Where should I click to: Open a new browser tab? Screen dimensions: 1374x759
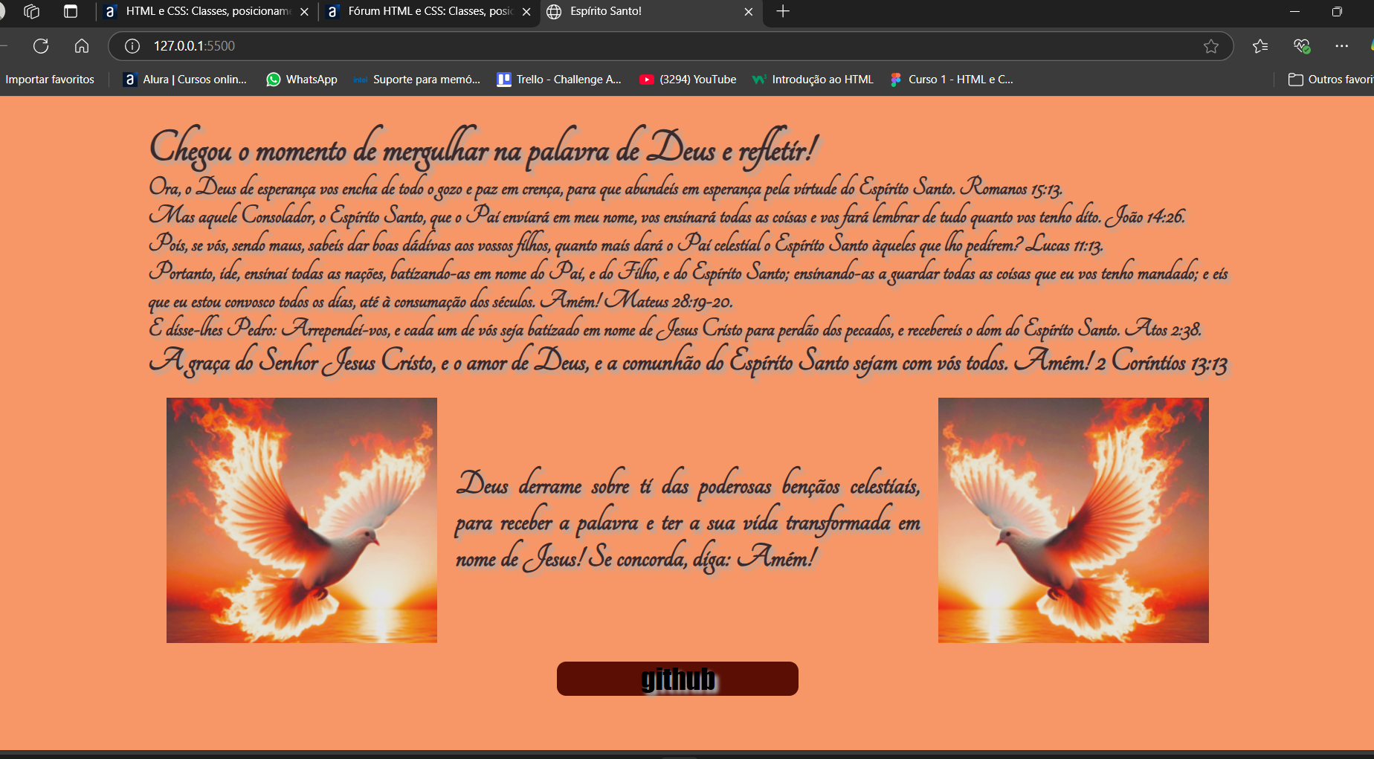pyautogui.click(x=783, y=11)
